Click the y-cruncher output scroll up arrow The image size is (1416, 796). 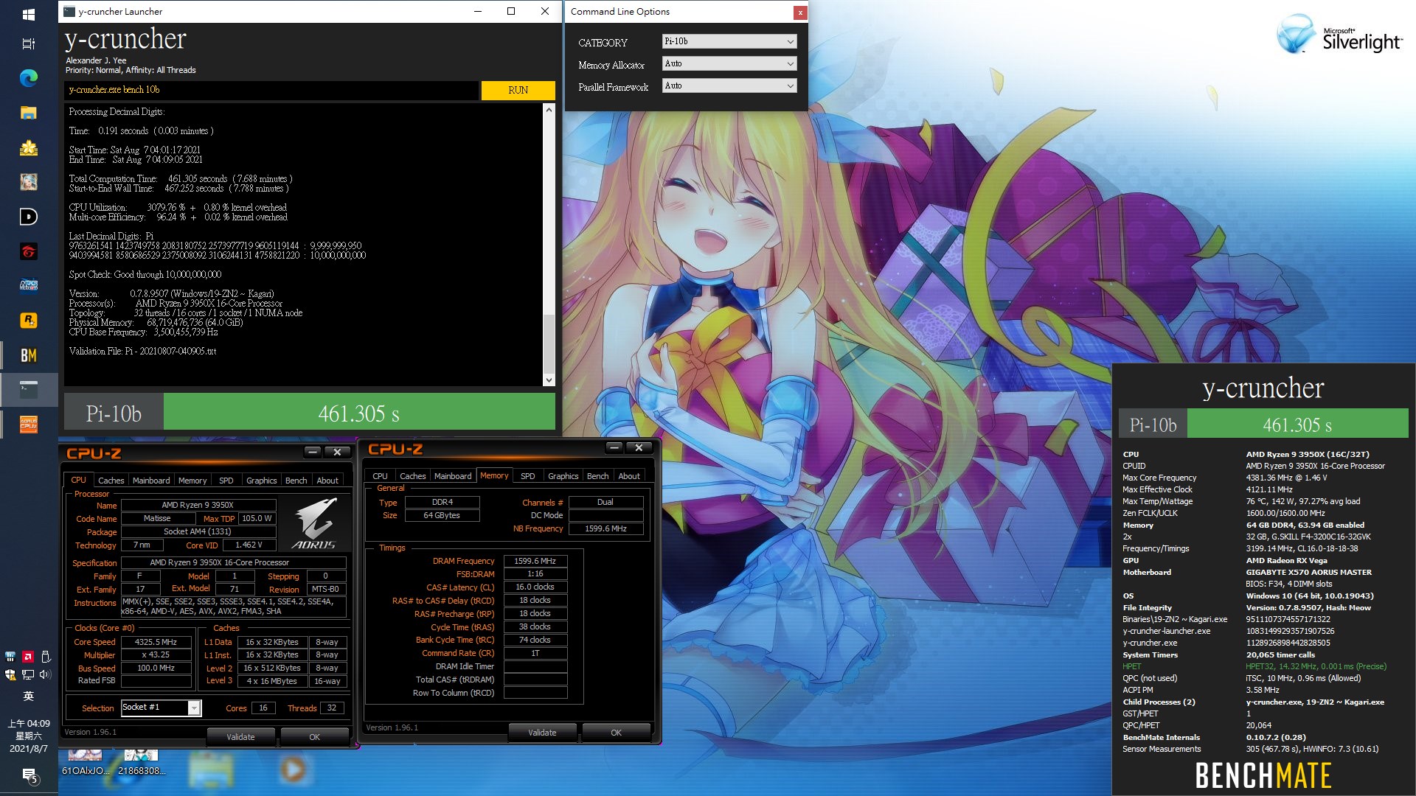549,110
